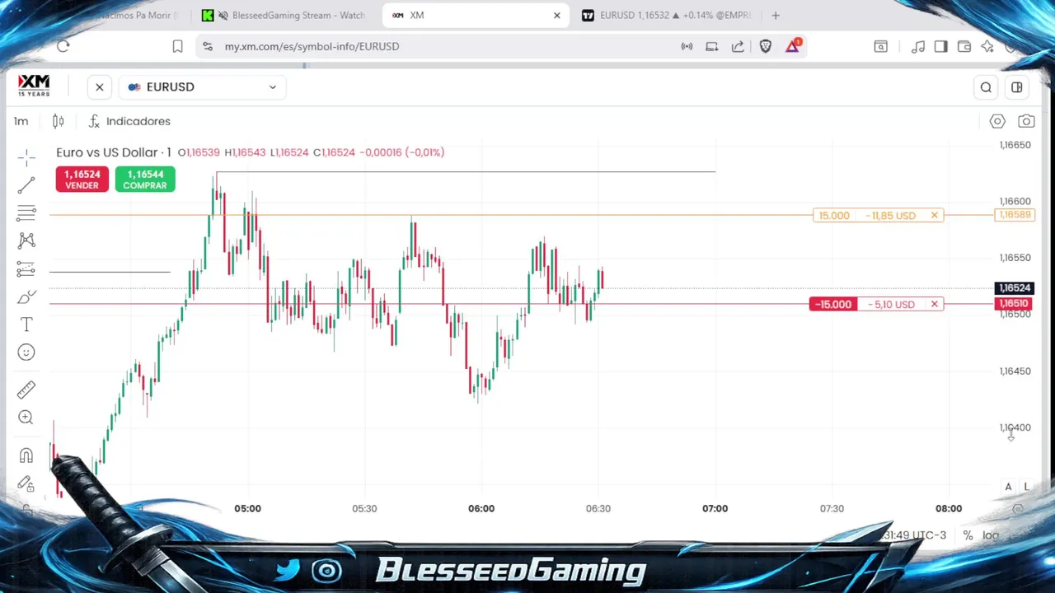Select the XABCD pattern tool
This screenshot has height=593, width=1055.
coord(26,240)
